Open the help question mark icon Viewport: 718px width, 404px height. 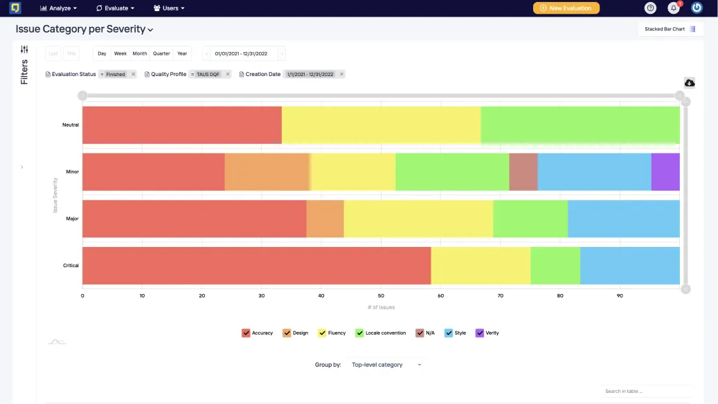[650, 8]
